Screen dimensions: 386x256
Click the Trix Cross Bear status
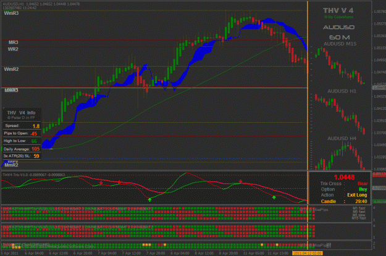pos(363,184)
